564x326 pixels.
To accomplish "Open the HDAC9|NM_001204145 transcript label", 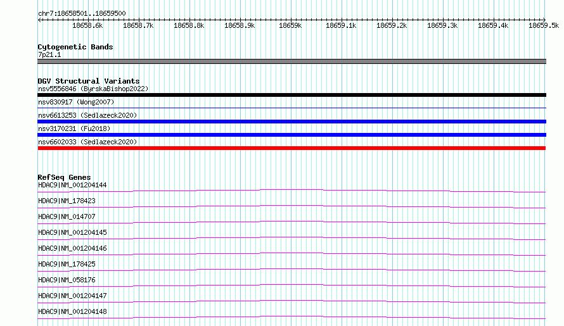I will click(72, 232).
